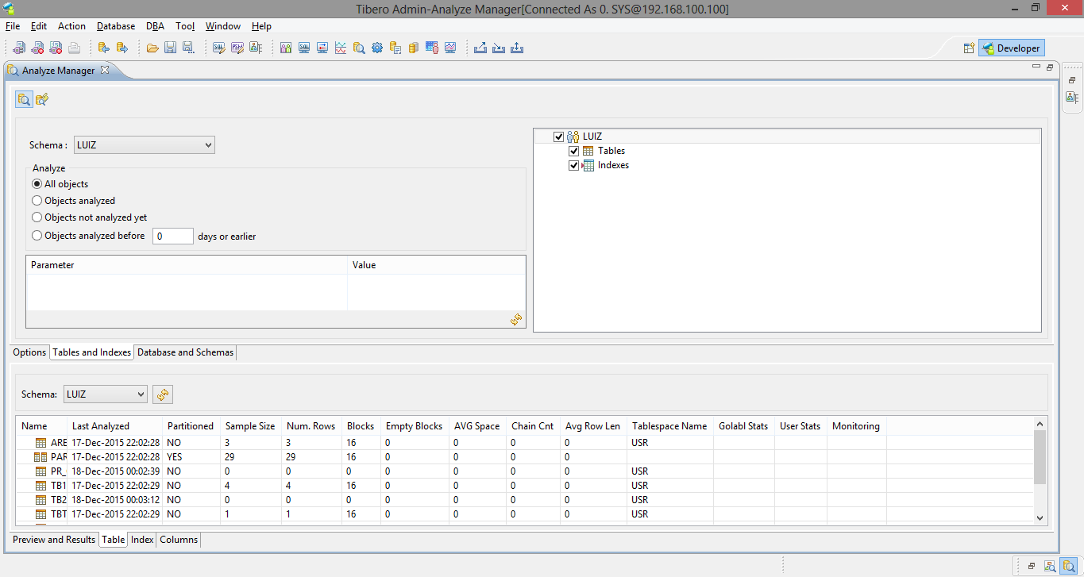Select the 'Objects analyzed' radio button
1084x577 pixels.
point(37,201)
